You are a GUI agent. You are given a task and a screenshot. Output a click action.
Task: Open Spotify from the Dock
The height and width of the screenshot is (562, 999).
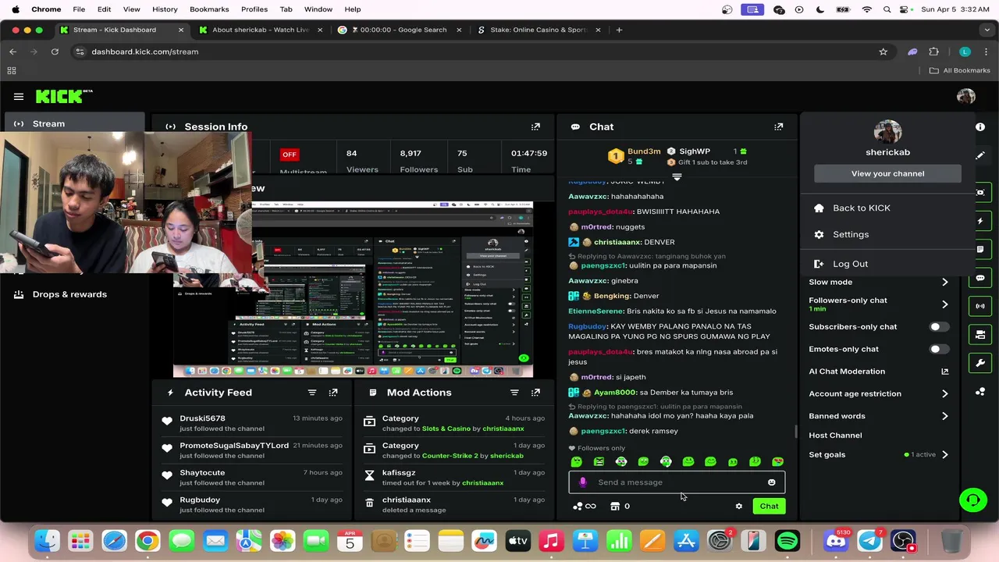click(x=787, y=540)
